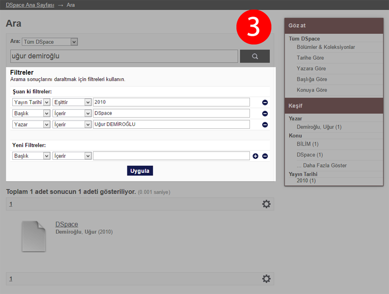Open the gear settings below the results
The width and height of the screenshot is (389, 294).
click(266, 278)
